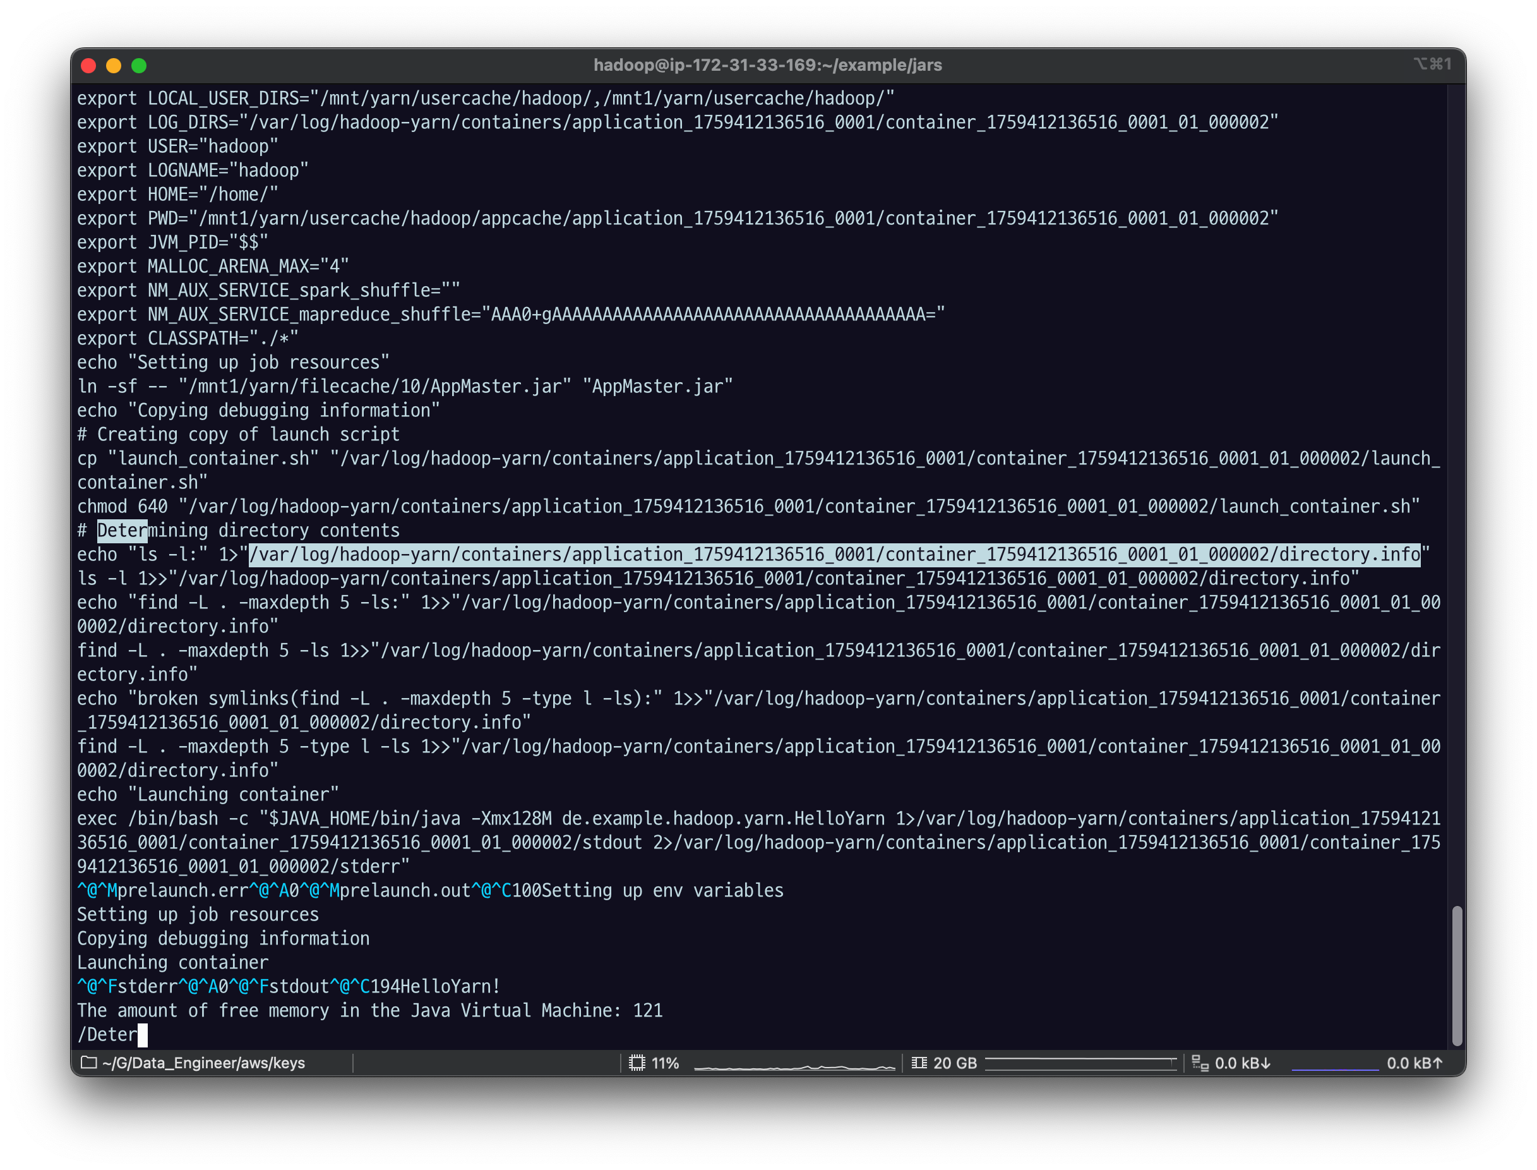Click the folder icon in status bar
Screen dimensions: 1537x1170
tap(88, 1063)
